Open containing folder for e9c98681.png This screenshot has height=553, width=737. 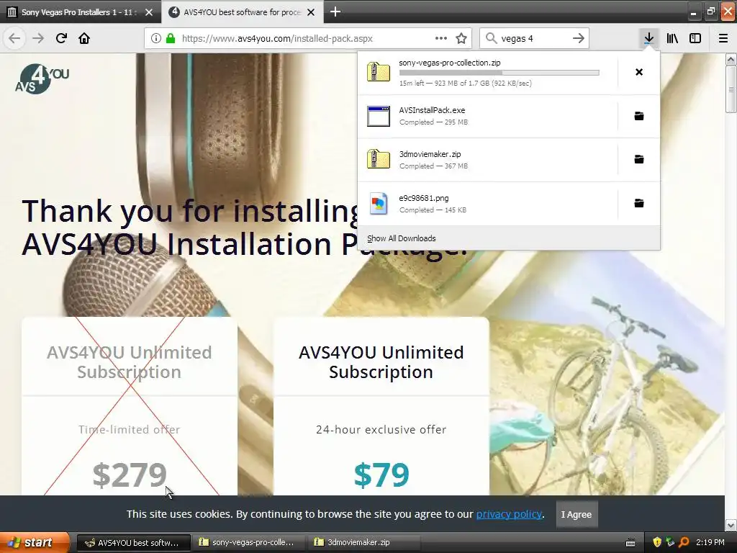(x=639, y=203)
